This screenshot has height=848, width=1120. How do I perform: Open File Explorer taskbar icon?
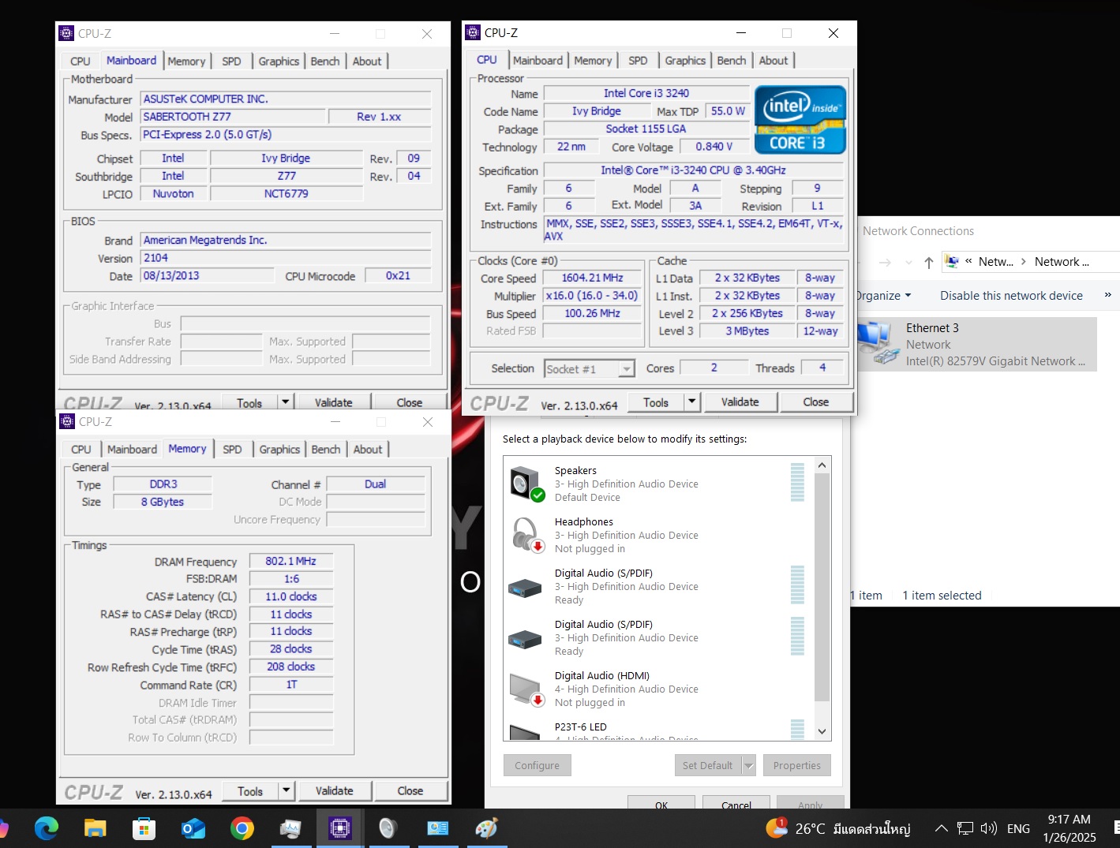click(x=96, y=828)
